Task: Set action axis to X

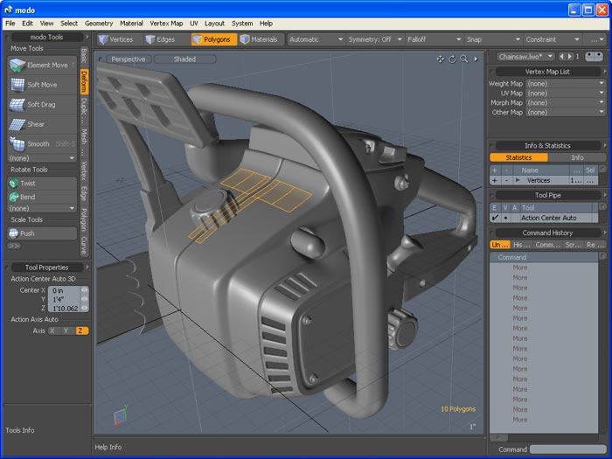Action: pos(54,331)
